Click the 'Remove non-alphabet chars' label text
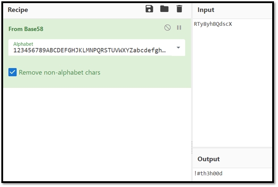 pos(59,72)
